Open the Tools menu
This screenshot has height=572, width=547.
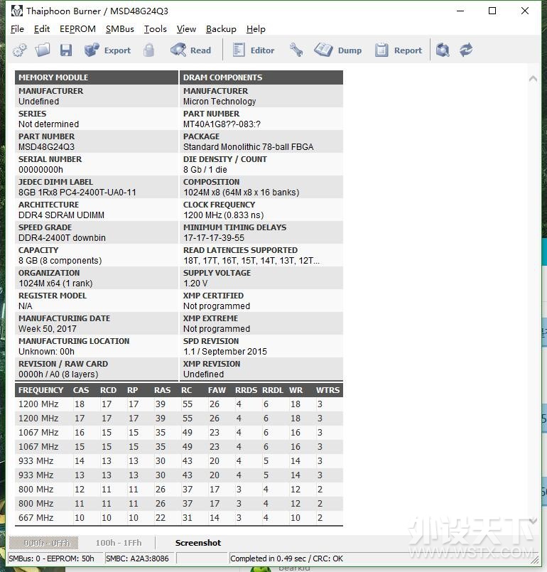[x=156, y=29]
